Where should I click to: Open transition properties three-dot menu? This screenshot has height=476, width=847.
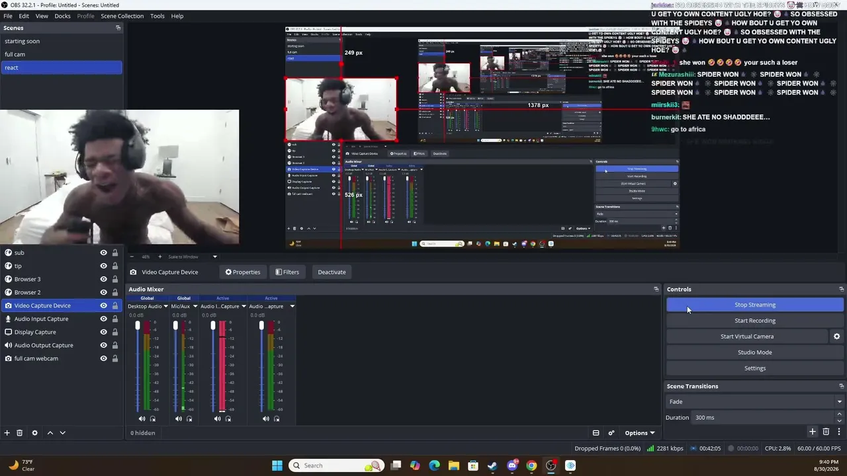[839, 432]
